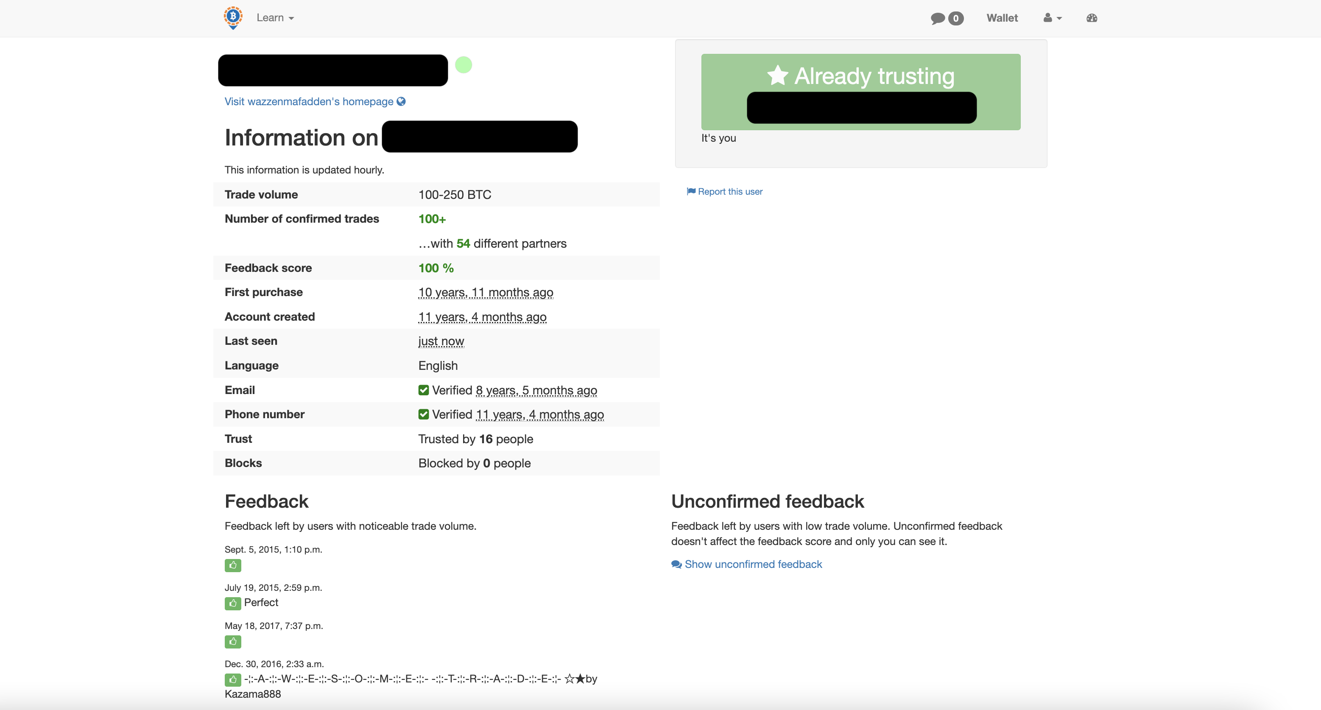The height and width of the screenshot is (710, 1321).
Task: Open the messages speech bubble icon
Action: pyautogui.click(x=938, y=19)
